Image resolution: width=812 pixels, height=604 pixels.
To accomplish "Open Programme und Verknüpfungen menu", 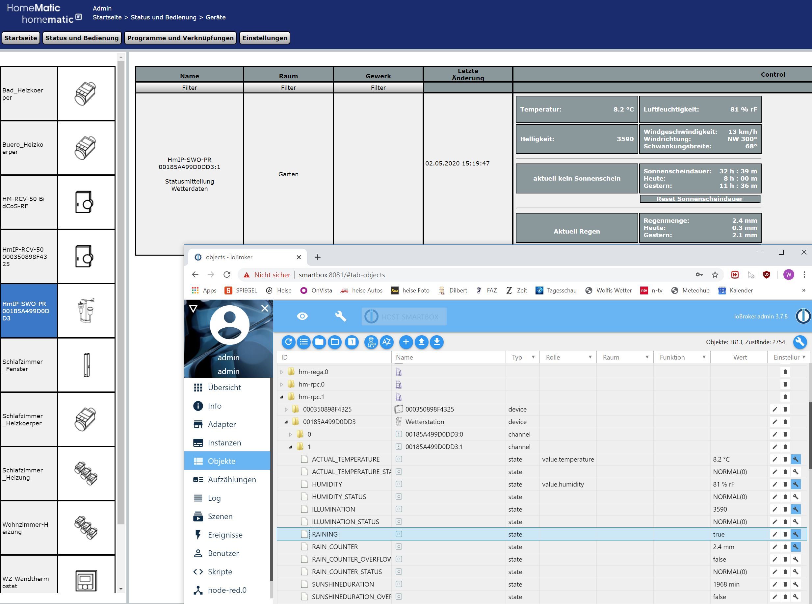I will [180, 38].
